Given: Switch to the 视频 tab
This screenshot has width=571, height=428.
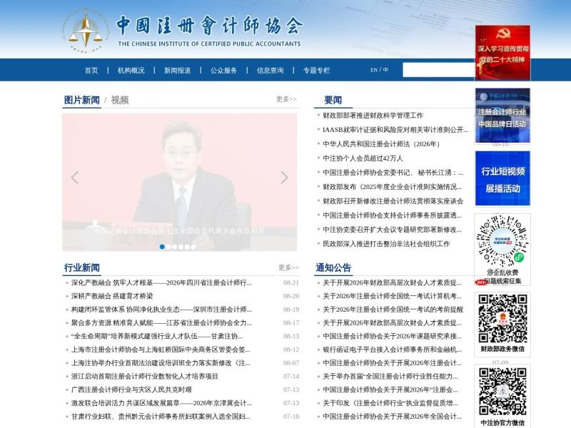Looking at the screenshot, I should (119, 100).
